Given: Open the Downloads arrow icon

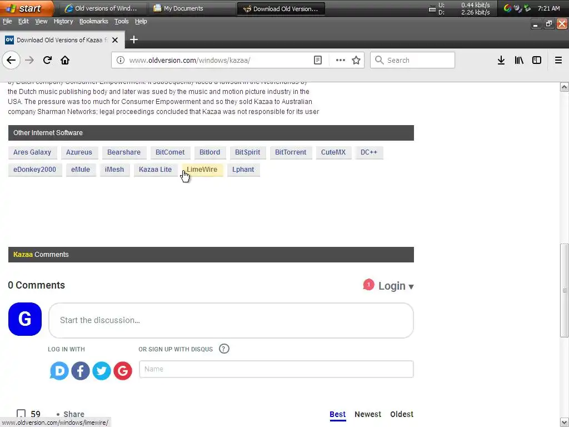Looking at the screenshot, I should point(501,60).
